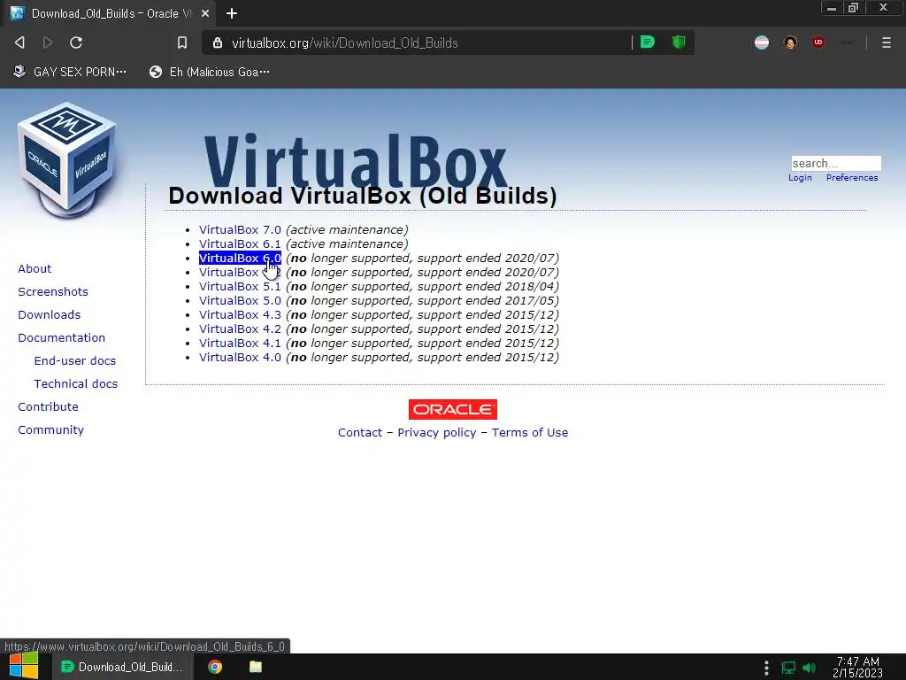Open the Windows Start button
Image resolution: width=906 pixels, height=680 pixels.
point(24,666)
